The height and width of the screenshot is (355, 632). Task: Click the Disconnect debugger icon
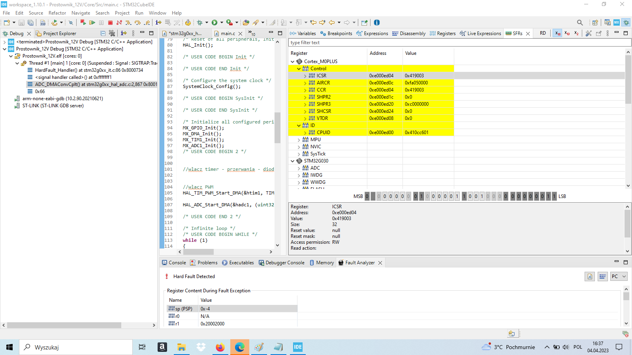pyautogui.click(x=119, y=22)
